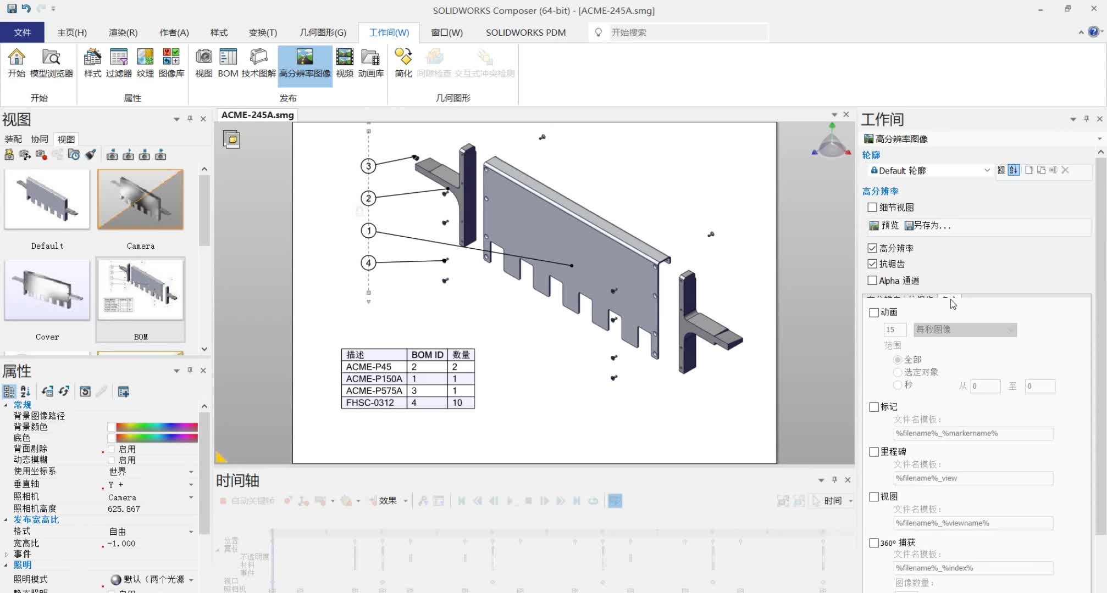Enable the 动画 checkbox
The image size is (1107, 593).
point(874,312)
